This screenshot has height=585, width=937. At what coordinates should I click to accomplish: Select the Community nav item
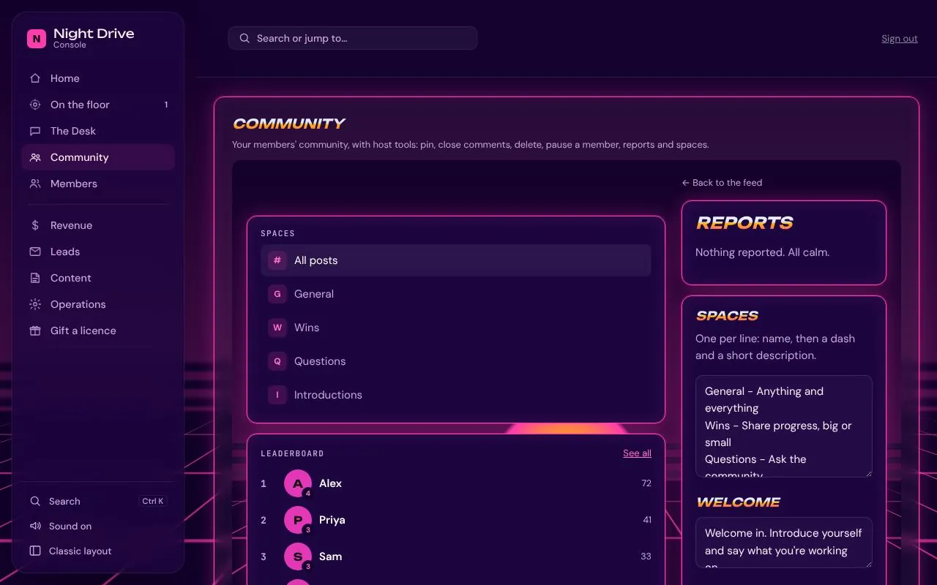click(x=98, y=157)
